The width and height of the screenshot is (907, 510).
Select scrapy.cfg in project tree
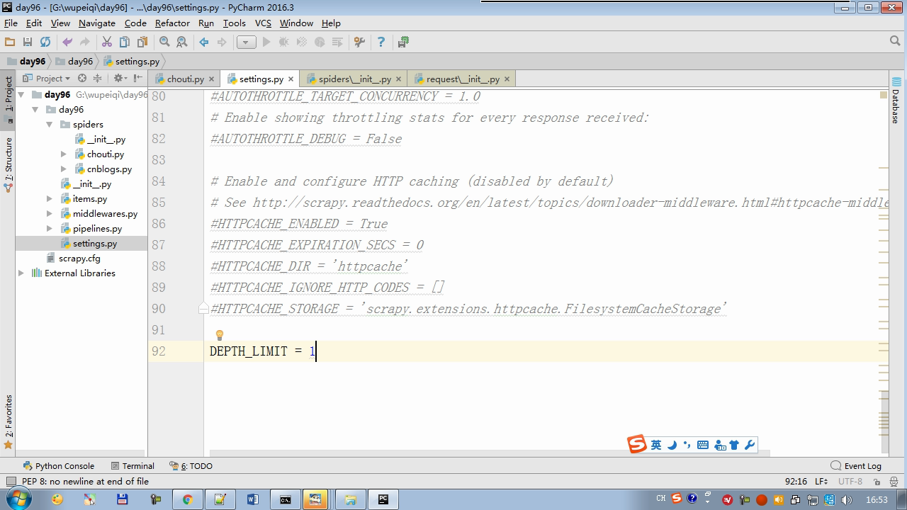click(79, 258)
